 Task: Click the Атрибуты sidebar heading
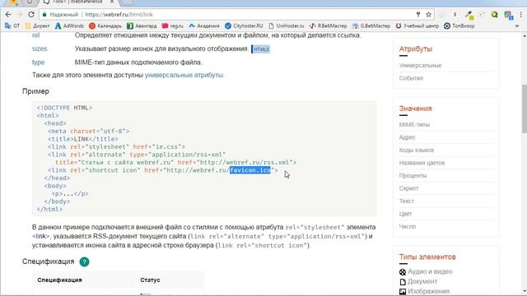[415, 49]
